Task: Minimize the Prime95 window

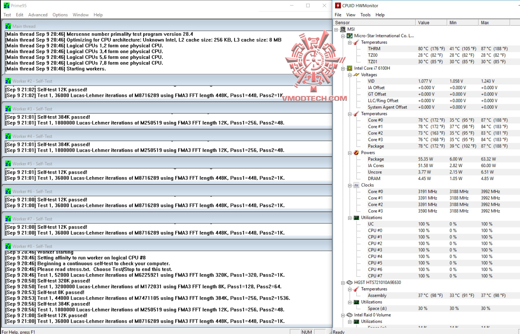Action: [292, 5]
